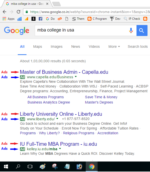Open the 'IP Check' bookmark

pos(132,19)
